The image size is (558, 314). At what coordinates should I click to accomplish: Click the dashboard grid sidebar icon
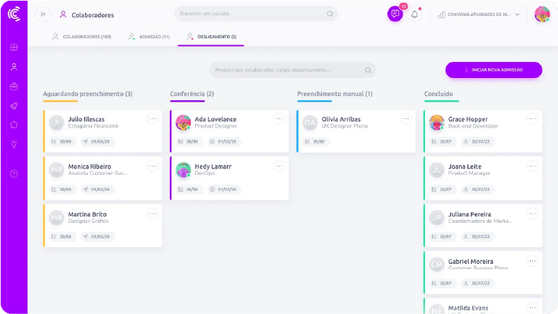(x=14, y=47)
